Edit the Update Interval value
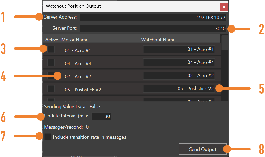This screenshot has height=157, width=265. click(101, 116)
